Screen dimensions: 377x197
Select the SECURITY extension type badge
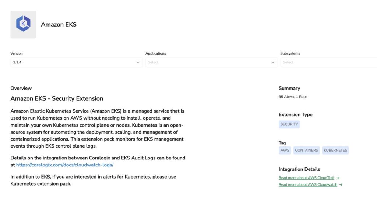[x=289, y=124]
